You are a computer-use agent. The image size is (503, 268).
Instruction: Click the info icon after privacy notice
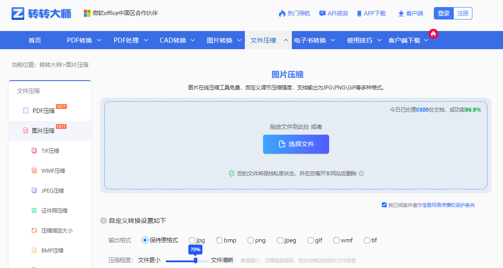pos(361,174)
